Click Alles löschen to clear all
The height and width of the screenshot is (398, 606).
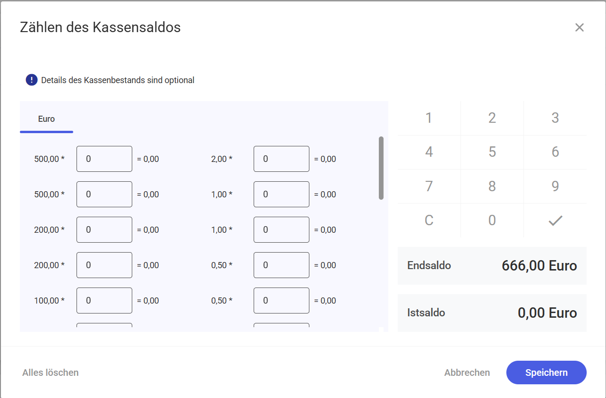click(x=51, y=373)
